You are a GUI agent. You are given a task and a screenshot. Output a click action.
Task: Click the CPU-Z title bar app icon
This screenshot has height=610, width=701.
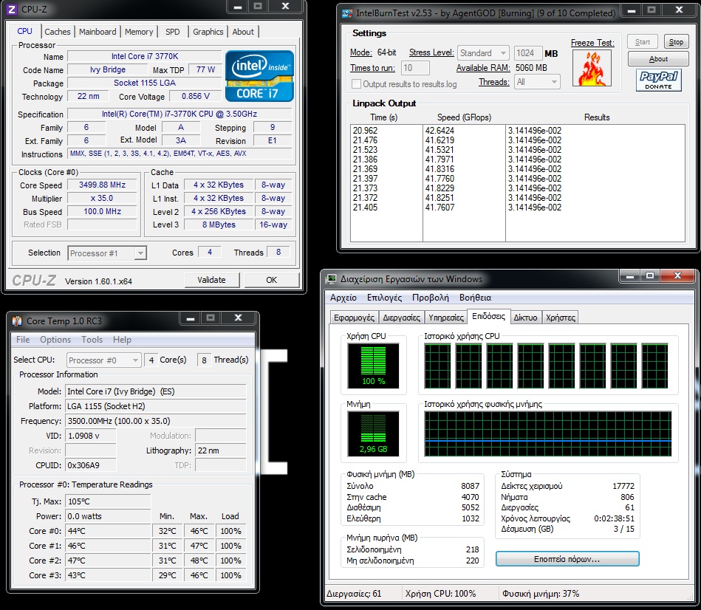point(13,9)
